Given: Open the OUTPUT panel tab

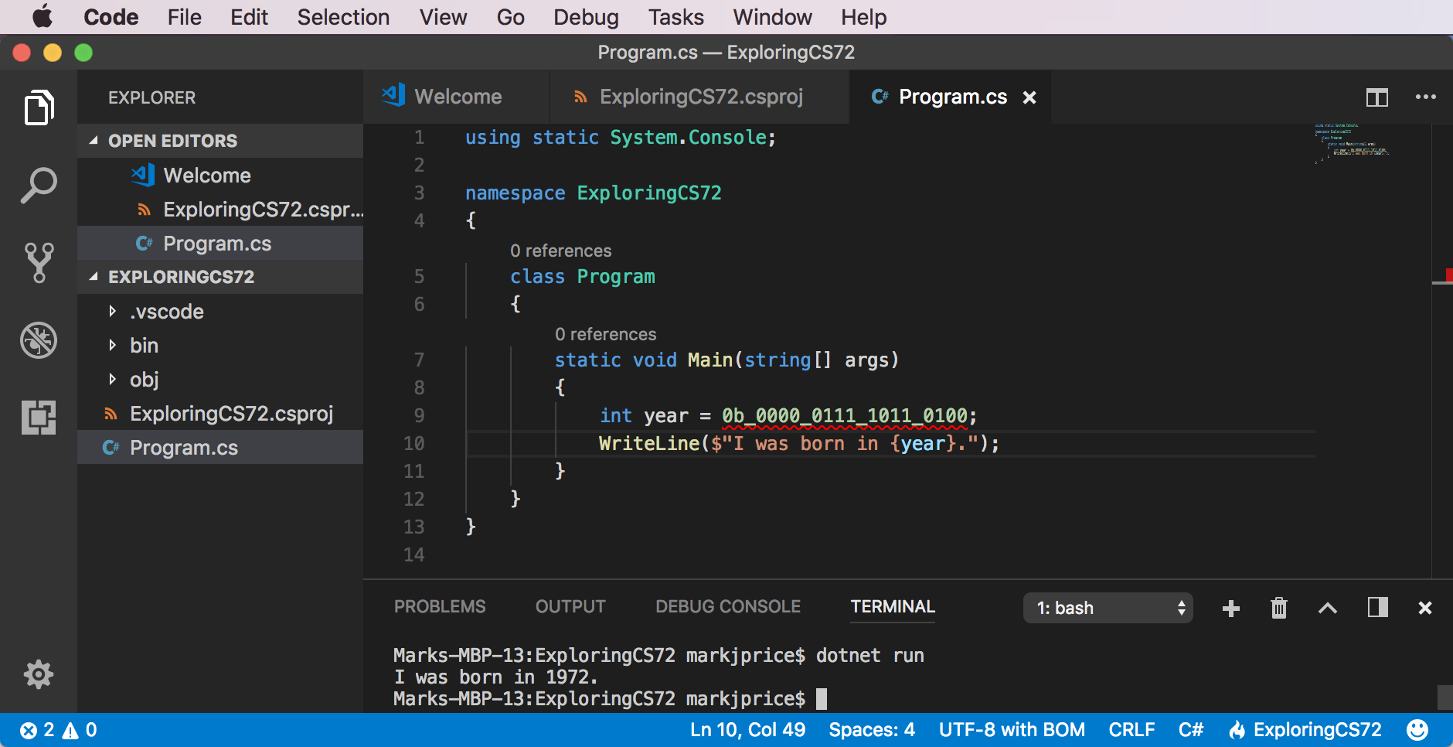Looking at the screenshot, I should click(570, 606).
